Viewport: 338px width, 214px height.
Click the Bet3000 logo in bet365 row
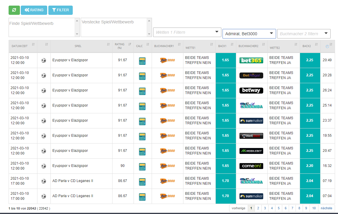tap(167, 60)
